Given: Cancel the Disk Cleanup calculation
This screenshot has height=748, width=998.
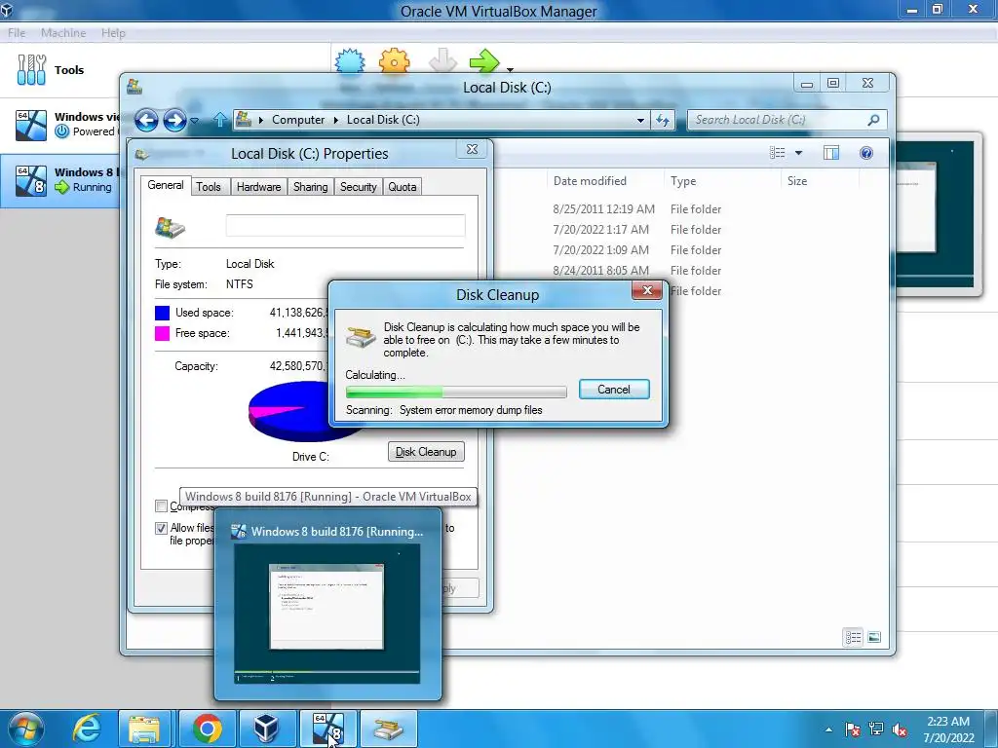Looking at the screenshot, I should tap(614, 390).
